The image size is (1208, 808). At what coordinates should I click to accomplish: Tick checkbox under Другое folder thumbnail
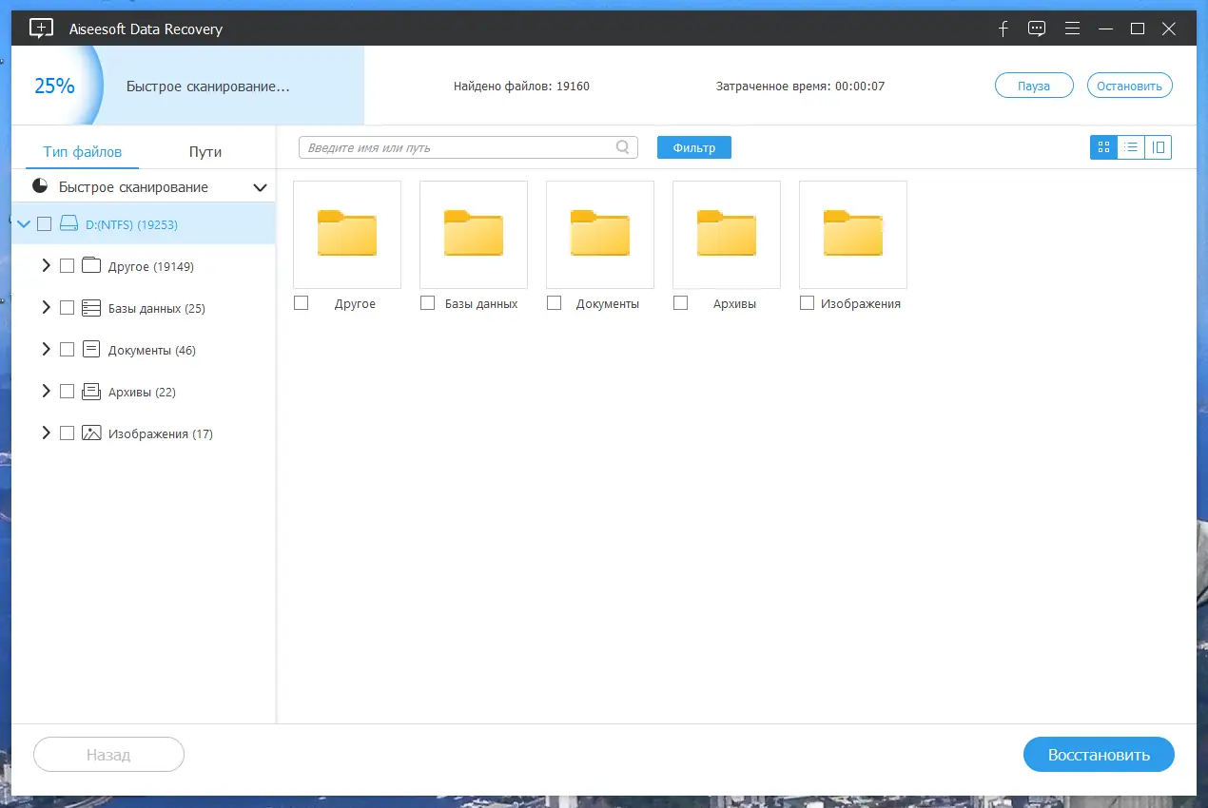301,303
